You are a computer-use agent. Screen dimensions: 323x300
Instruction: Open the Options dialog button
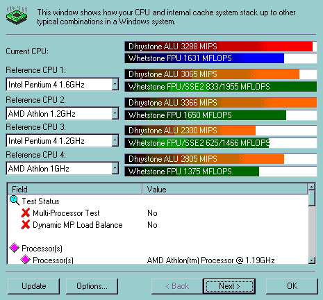coord(92,286)
